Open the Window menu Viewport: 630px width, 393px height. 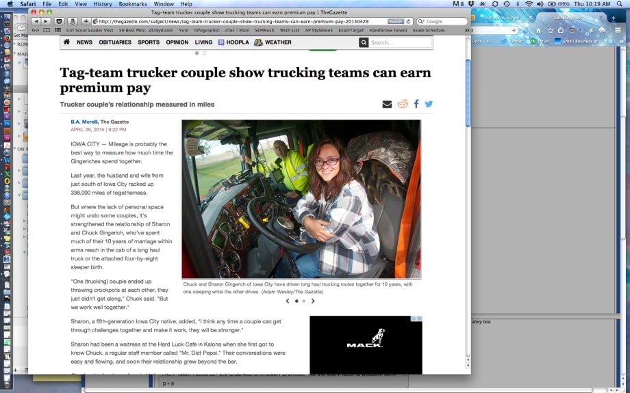point(164,3)
